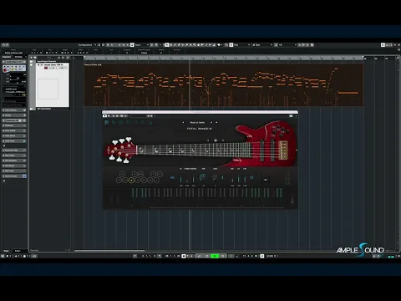
Task: Switch to the Editor tab at bottom left
Action: pyautogui.click(x=18, y=251)
